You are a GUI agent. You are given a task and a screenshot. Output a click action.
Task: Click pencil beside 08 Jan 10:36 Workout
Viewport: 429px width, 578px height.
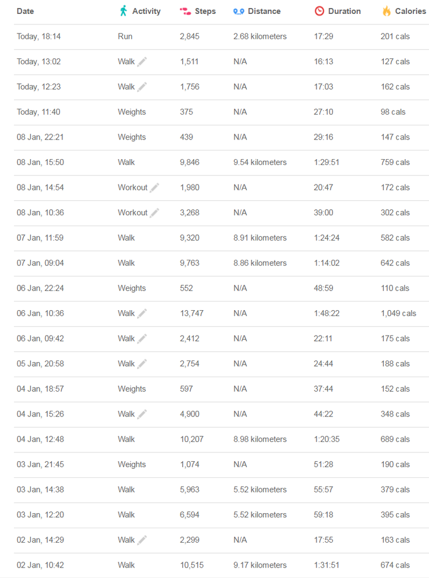coord(155,213)
